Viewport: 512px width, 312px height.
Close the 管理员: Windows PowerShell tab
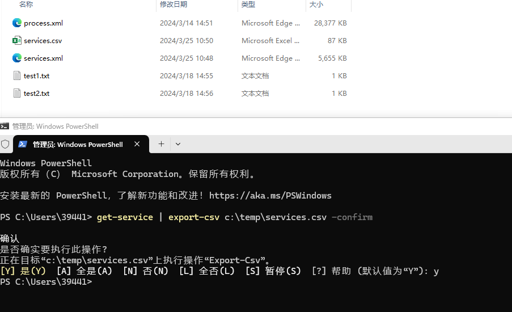coord(137,144)
